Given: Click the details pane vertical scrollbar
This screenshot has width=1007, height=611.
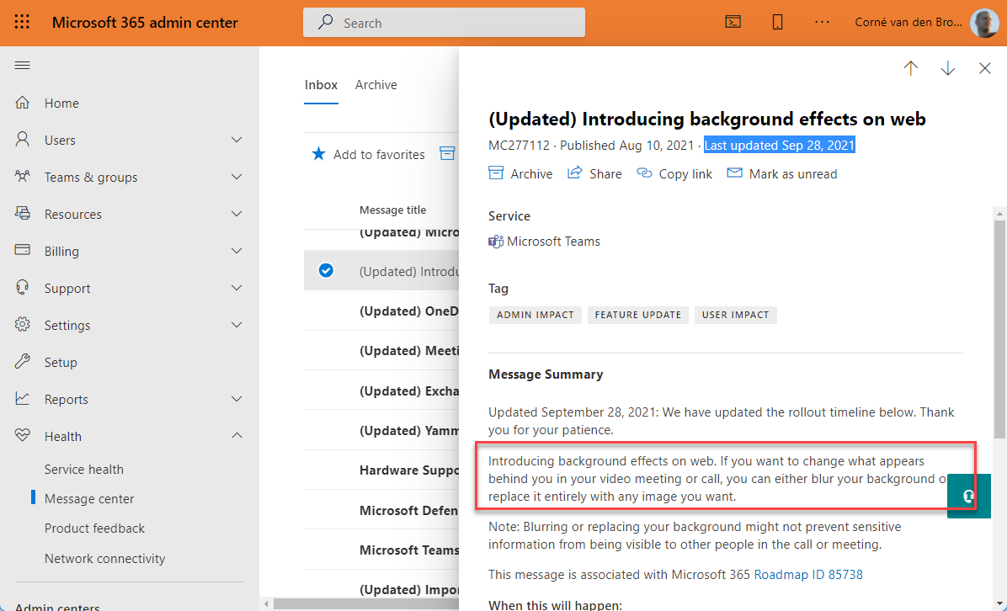Looking at the screenshot, I should point(999,329).
